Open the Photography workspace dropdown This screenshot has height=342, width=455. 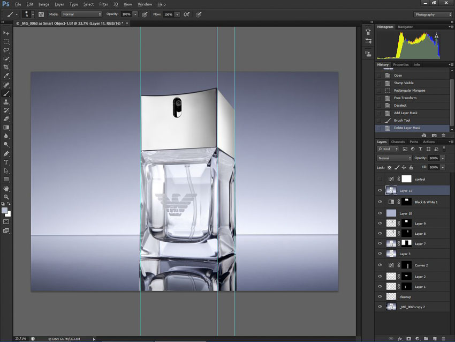point(433,14)
